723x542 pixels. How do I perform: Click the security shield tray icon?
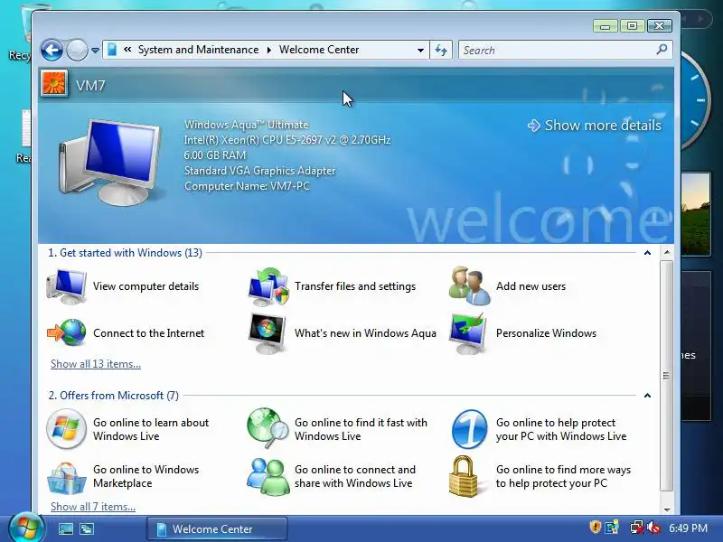pos(595,528)
